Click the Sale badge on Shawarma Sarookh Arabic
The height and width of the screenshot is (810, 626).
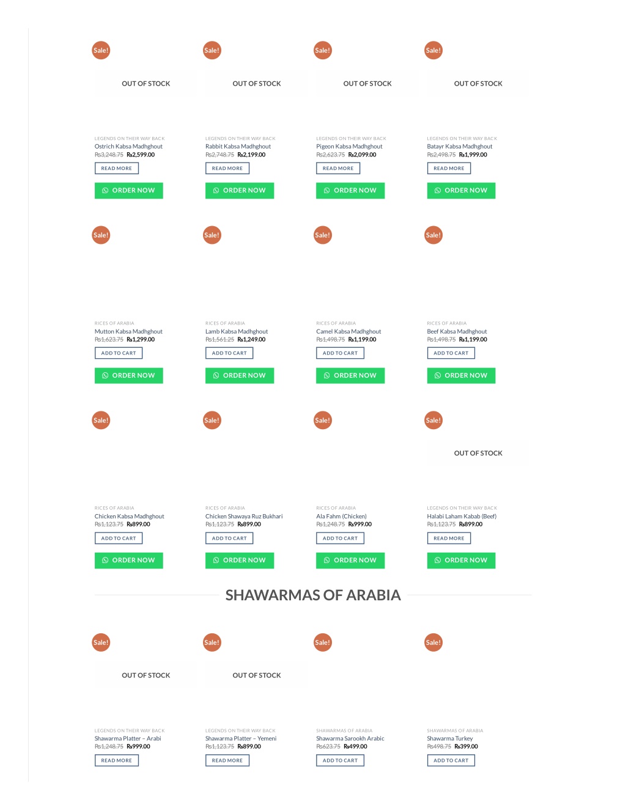coord(323,642)
